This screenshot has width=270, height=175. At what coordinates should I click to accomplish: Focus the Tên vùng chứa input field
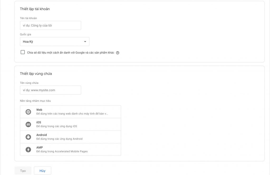coord(50,90)
